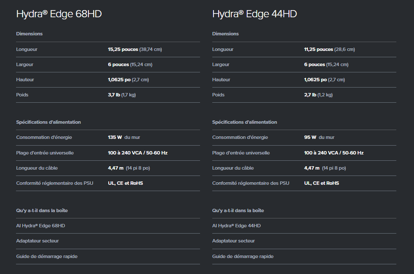
Task: Select the 68HD "Consommation d'énergie" label
Action: click(x=44, y=137)
